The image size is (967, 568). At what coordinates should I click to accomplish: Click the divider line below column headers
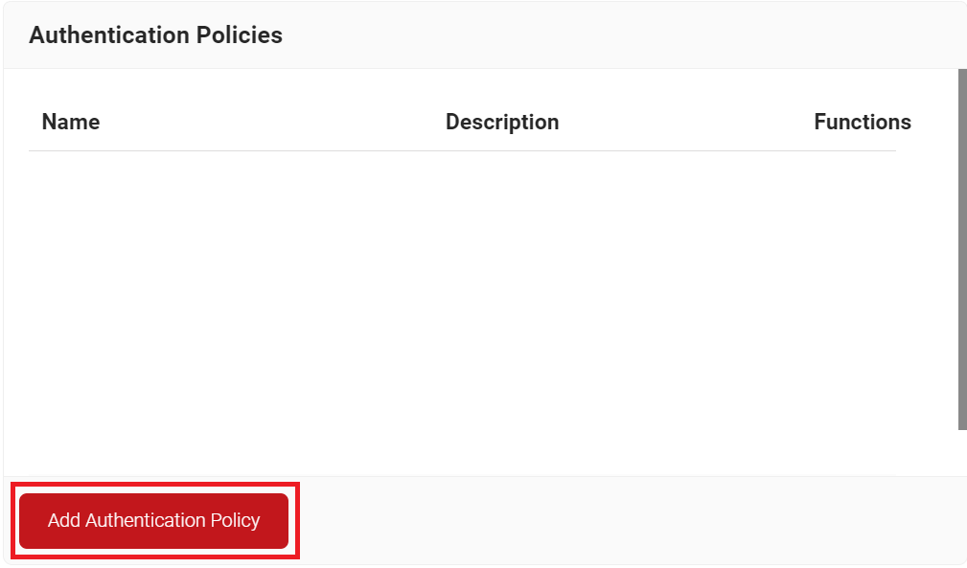[x=460, y=150]
